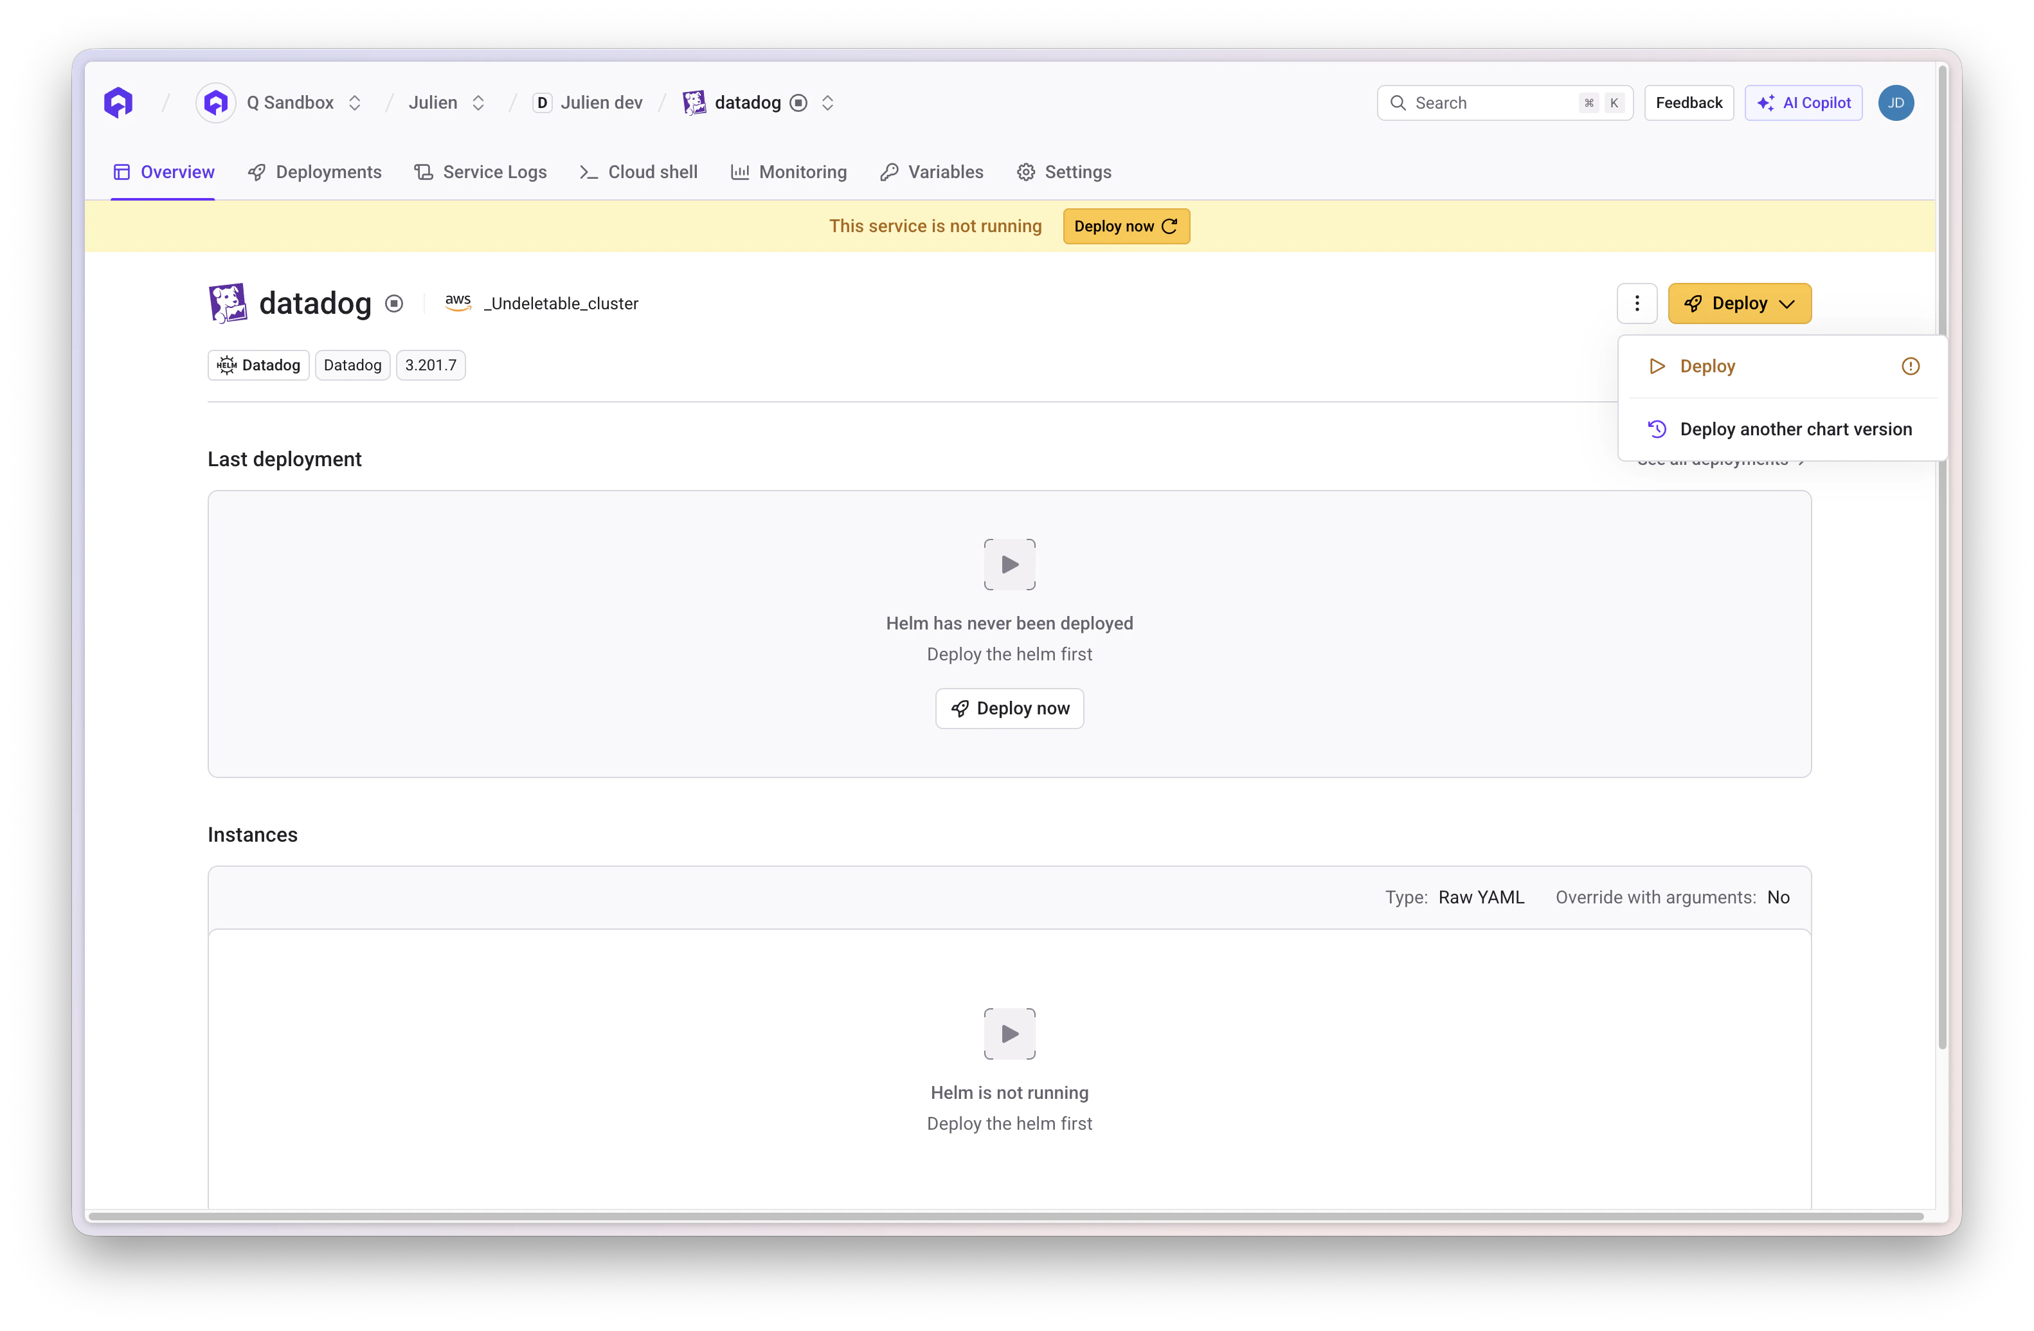Click the Raw YAML type value

click(1481, 897)
